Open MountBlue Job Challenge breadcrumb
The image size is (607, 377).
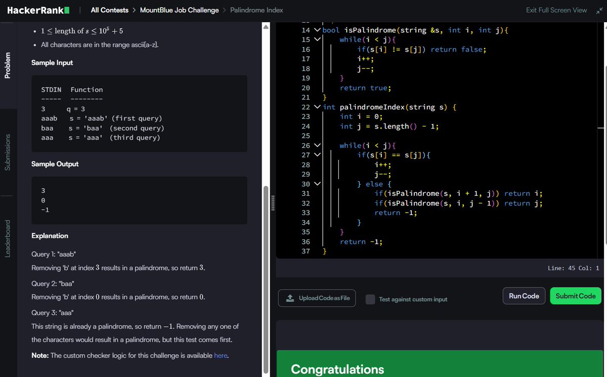click(179, 10)
